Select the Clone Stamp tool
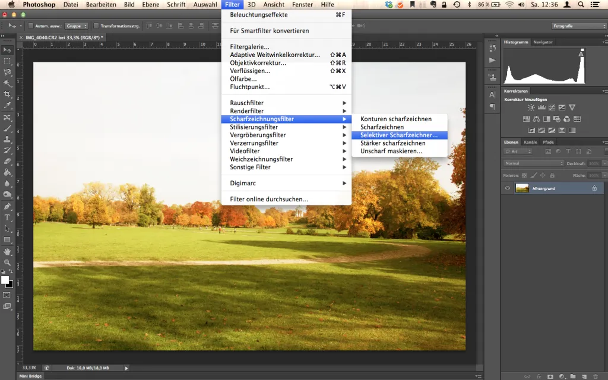 point(7,139)
